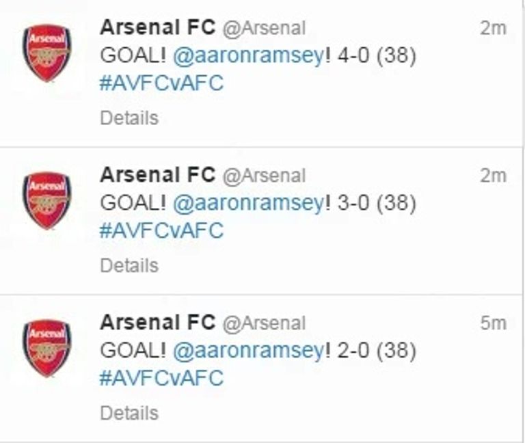
Task: Expand Details under the 3-0 goal tweet
Action: pos(129,265)
